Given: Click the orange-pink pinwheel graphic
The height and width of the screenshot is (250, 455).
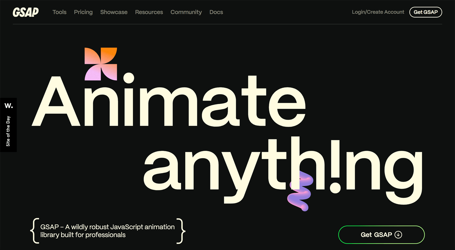Looking at the screenshot, I should point(101,64).
